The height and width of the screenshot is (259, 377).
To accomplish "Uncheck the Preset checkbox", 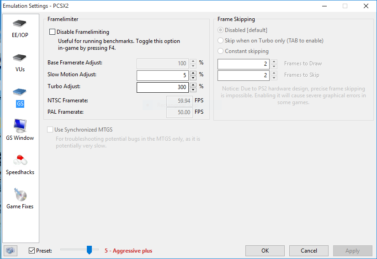I will [32, 251].
